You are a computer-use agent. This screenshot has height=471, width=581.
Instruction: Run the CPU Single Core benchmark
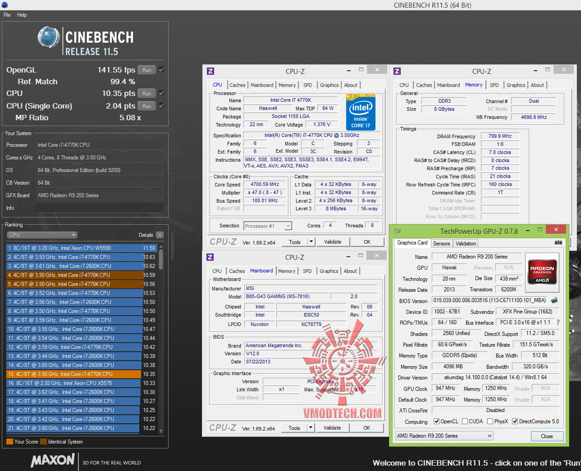[x=147, y=106]
